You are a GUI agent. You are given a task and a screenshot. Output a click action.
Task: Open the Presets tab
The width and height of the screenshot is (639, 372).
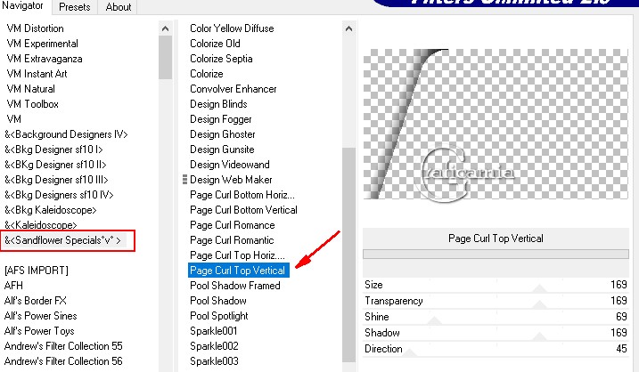75,7
